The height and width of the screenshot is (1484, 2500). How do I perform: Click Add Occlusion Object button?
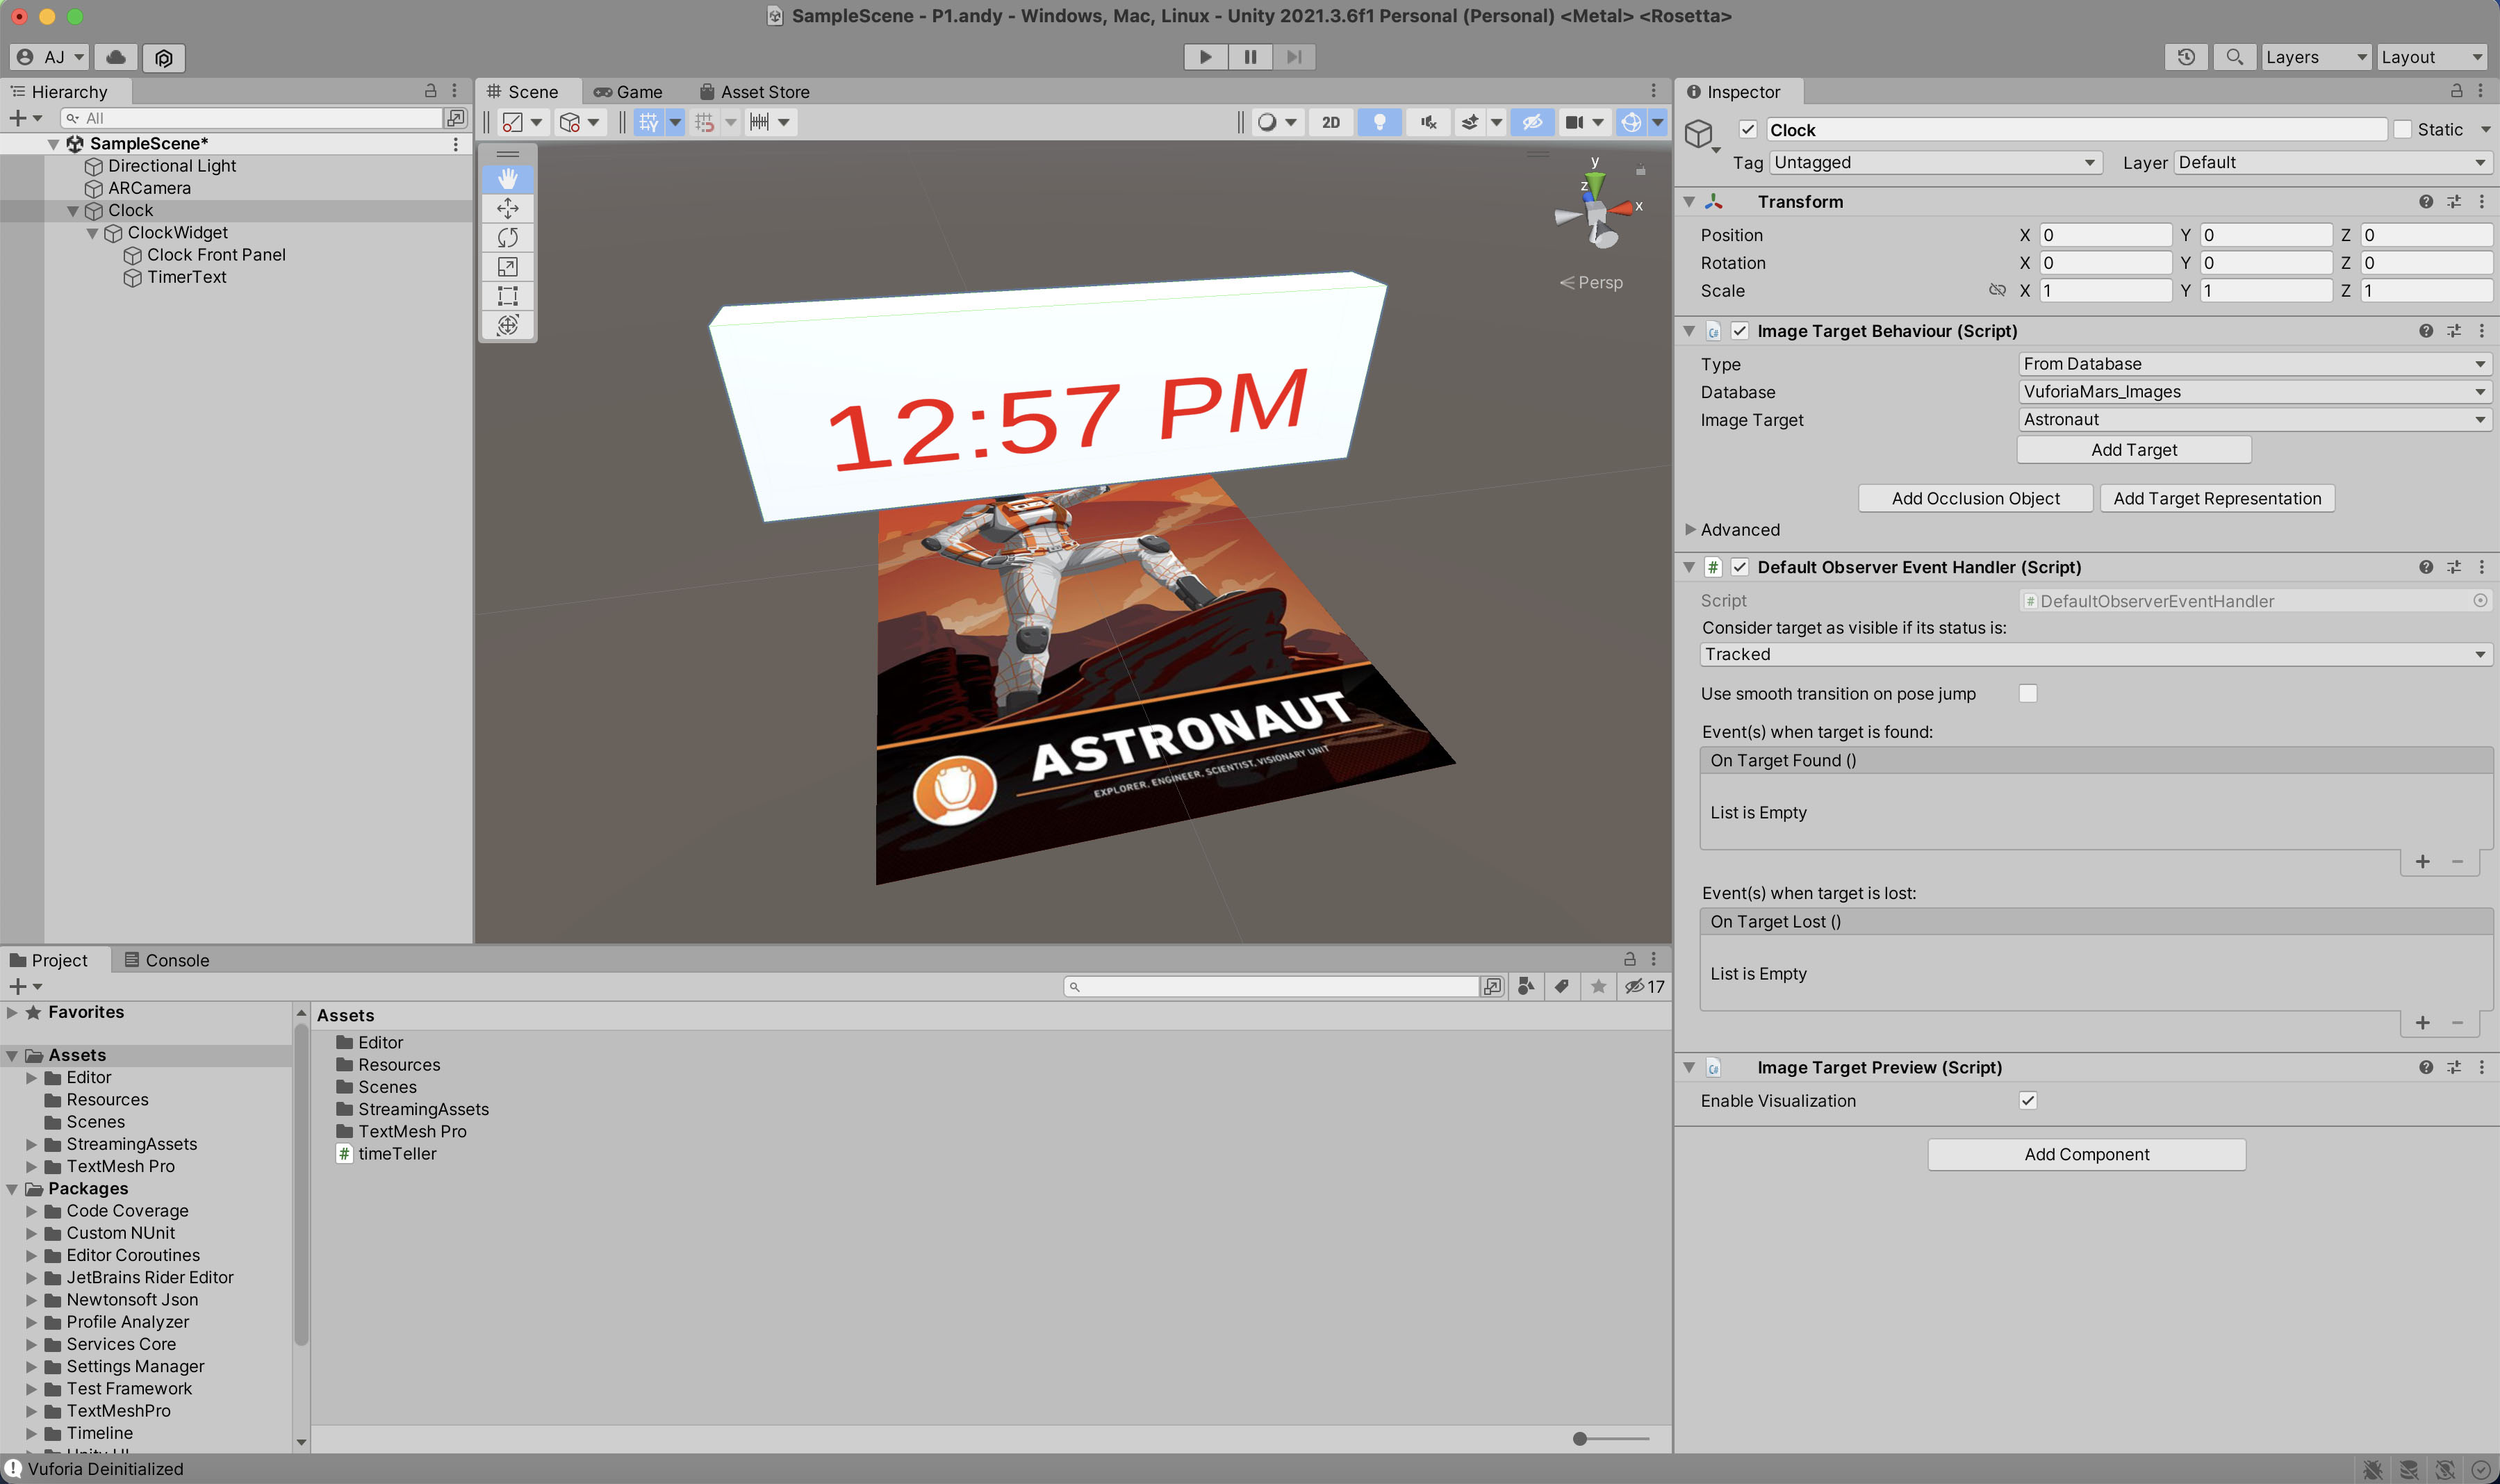(1975, 499)
